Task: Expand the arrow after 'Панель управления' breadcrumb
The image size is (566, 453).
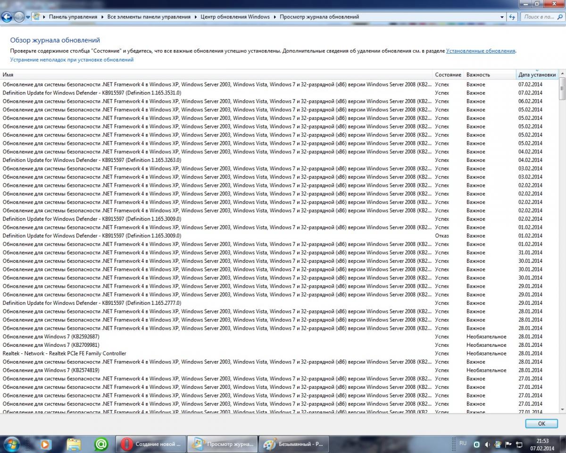Action: 102,17
